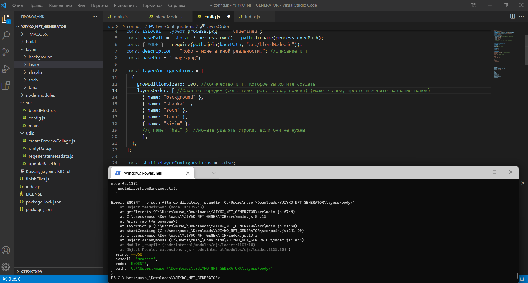The height and width of the screenshot is (283, 528).
Task: Open the LICENSE file
Action: pos(58,194)
